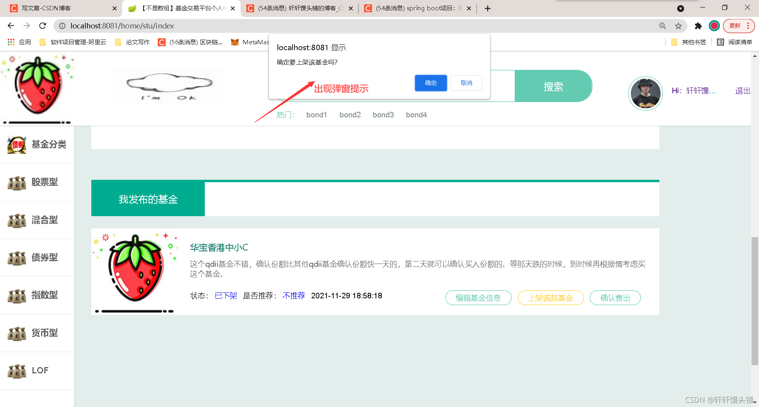Screen dimensions: 759x407
Task: Open the extensions puzzle icon
Action: (698, 26)
